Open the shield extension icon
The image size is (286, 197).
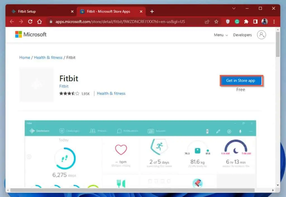[228, 22]
